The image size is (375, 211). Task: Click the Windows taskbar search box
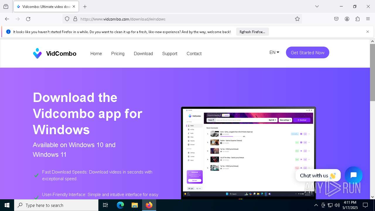point(56,205)
